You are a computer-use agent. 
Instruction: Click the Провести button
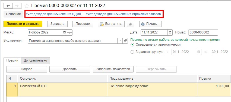(x=83, y=24)
